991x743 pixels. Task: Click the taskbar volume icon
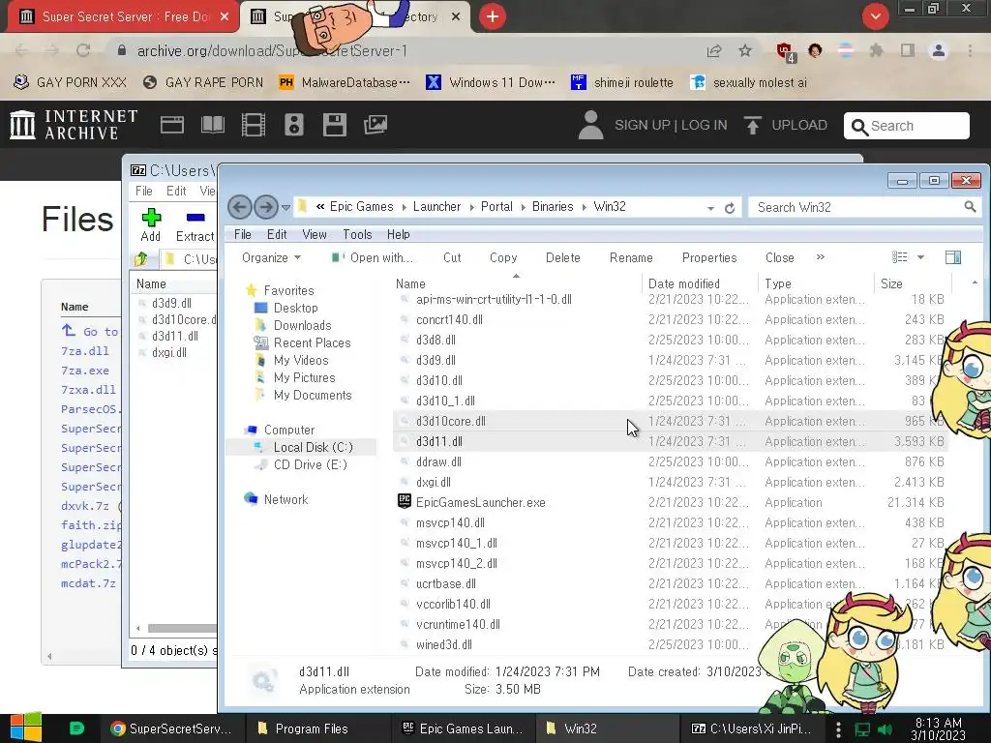(x=885, y=729)
